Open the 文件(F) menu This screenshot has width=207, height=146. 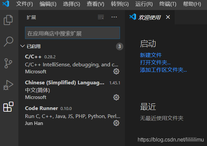point(24,4)
